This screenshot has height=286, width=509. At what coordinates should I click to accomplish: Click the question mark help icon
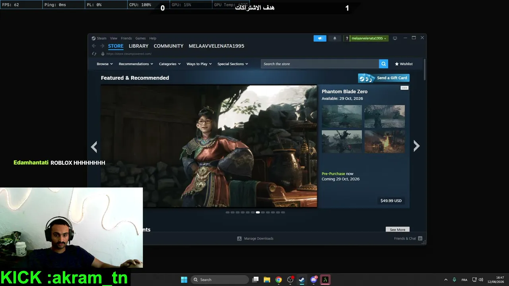point(347,39)
